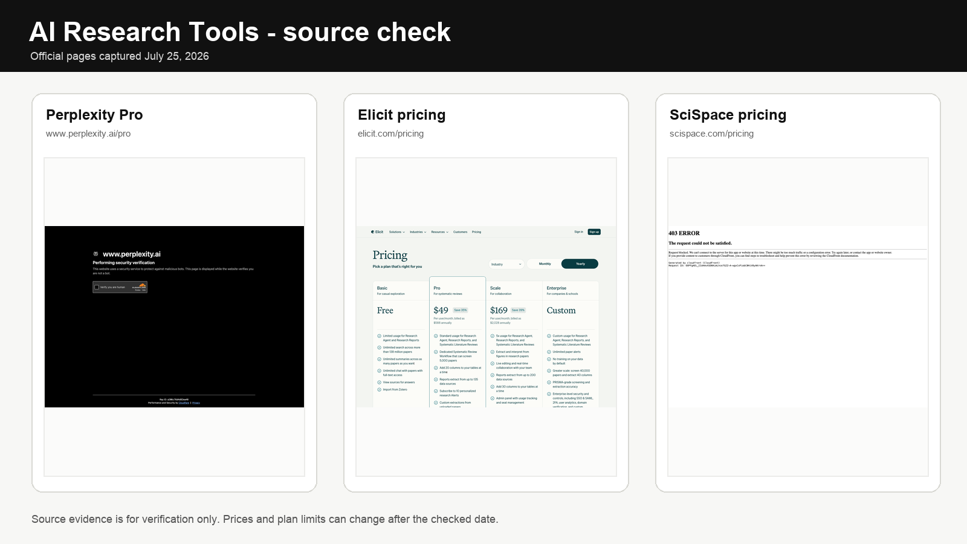
Task: Open Pricing in the Elicit navbar
Action: click(x=476, y=232)
